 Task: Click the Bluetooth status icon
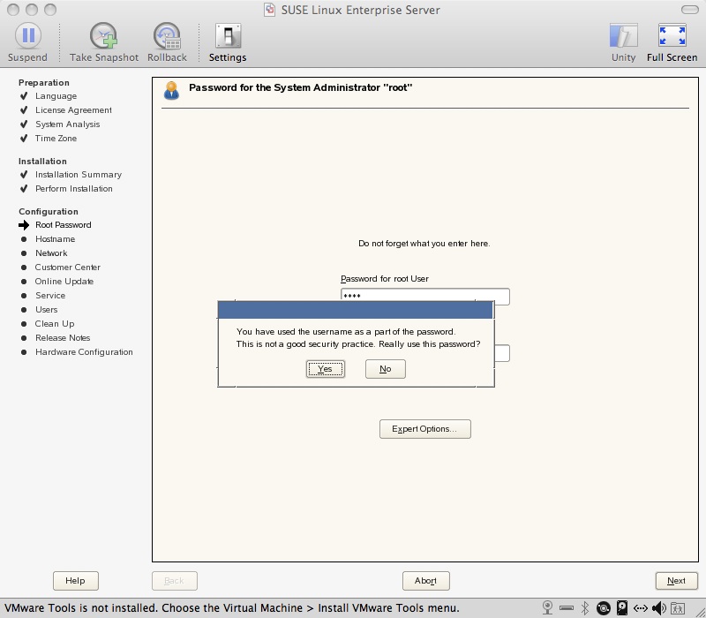pyautogui.click(x=585, y=608)
